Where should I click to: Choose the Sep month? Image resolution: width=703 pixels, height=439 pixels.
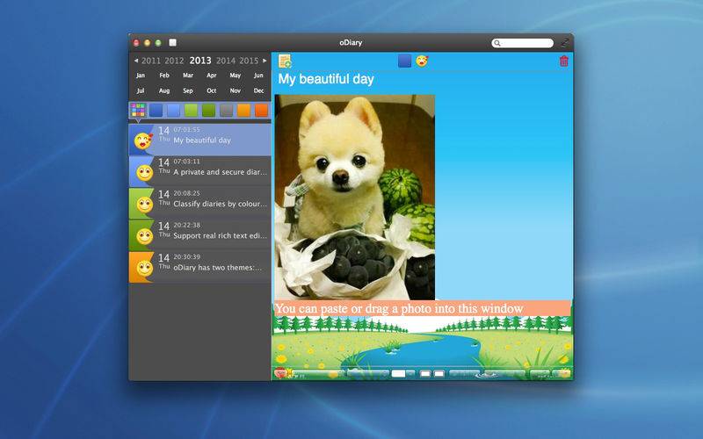pos(188,91)
